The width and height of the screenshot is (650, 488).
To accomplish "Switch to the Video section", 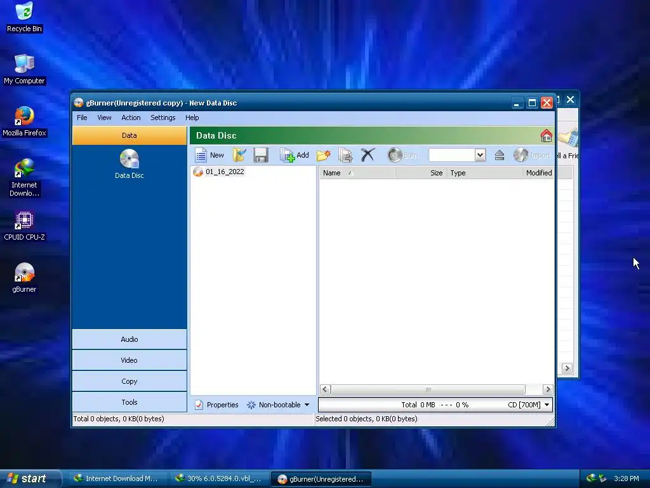I will pyautogui.click(x=129, y=360).
